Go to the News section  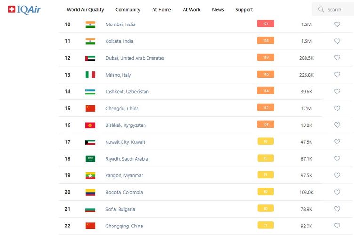[218, 10]
